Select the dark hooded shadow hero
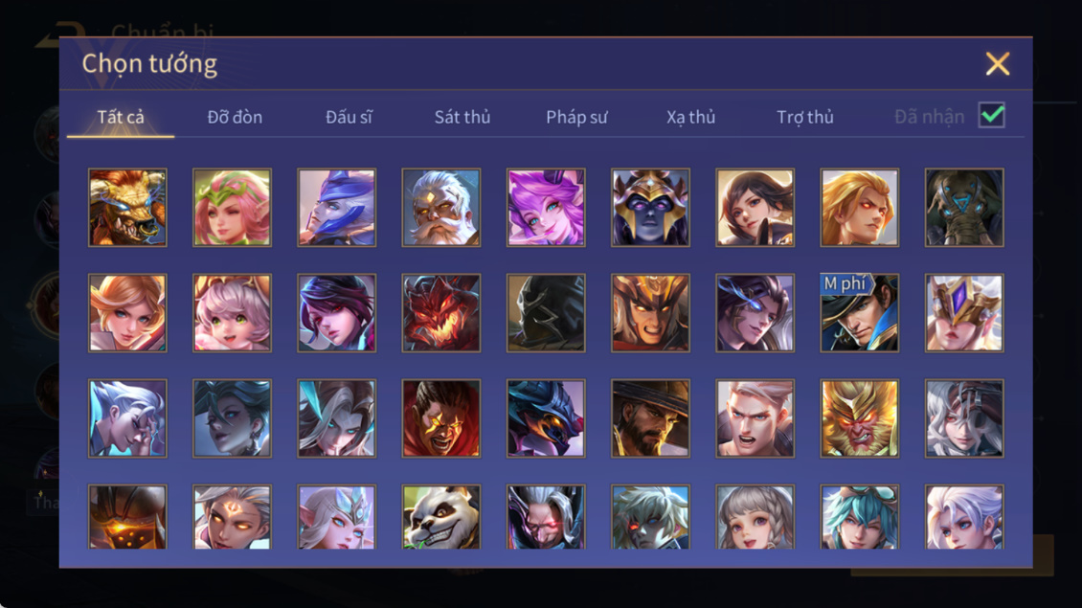Viewport: 1082px width, 608px height. pyautogui.click(x=546, y=313)
